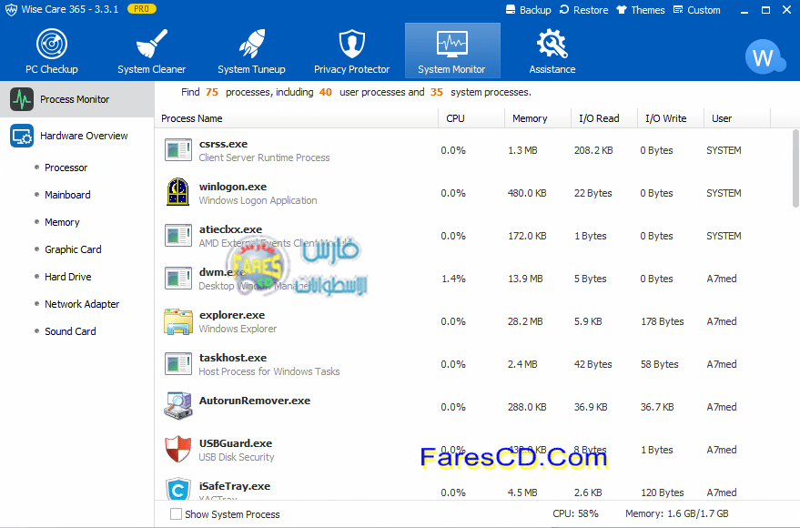Image resolution: width=800 pixels, height=528 pixels.
Task: Sort by CPU column header
Action: [x=471, y=118]
